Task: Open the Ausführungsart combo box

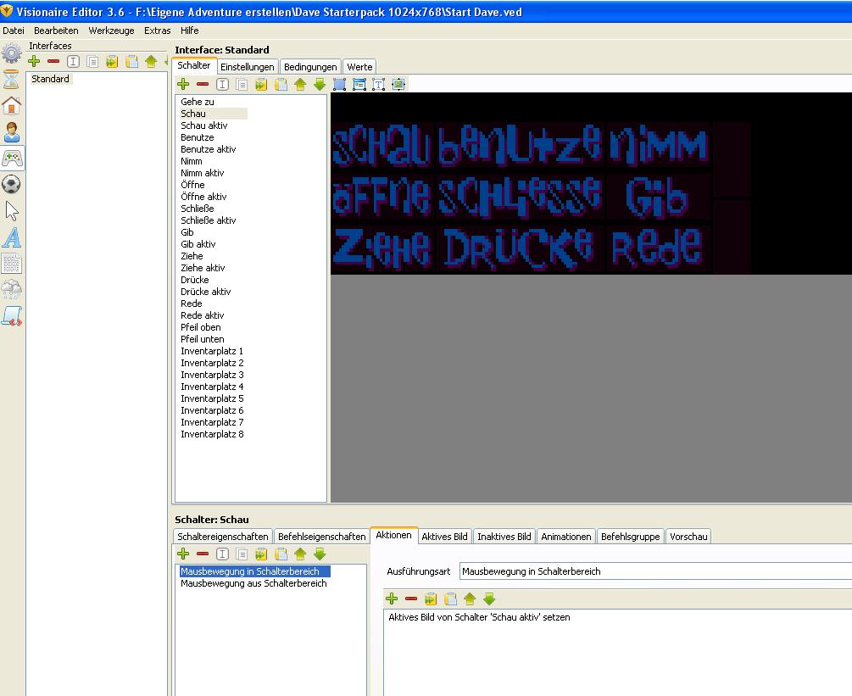Action: 655,571
